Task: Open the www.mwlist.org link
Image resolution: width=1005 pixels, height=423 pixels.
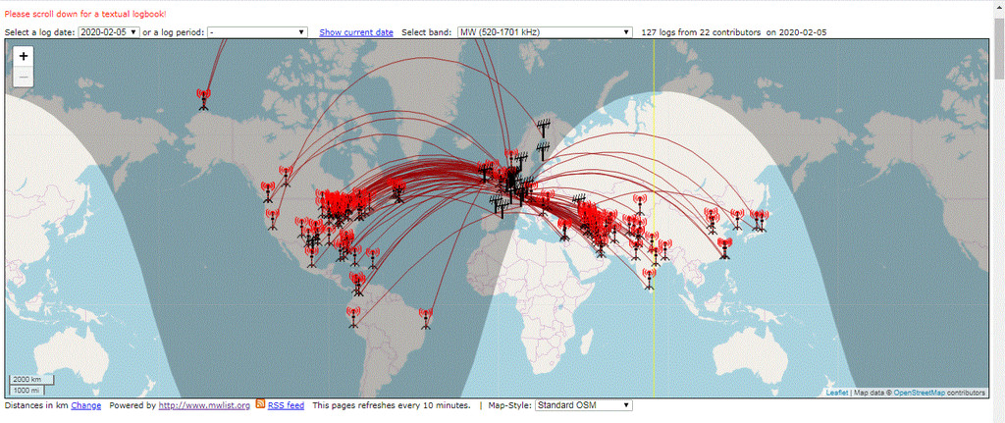Action: coord(204,405)
